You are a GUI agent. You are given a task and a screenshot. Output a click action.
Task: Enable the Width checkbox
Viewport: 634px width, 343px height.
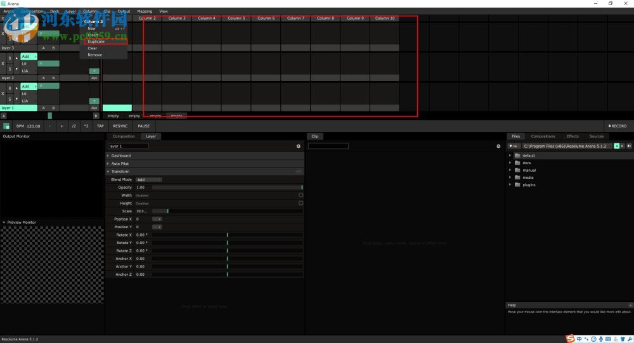click(301, 195)
